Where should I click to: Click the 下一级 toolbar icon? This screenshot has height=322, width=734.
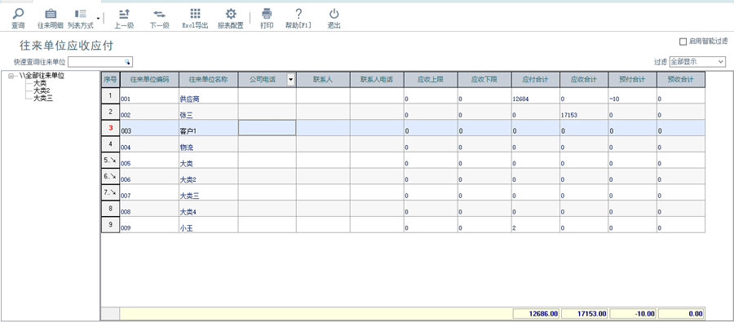(159, 14)
